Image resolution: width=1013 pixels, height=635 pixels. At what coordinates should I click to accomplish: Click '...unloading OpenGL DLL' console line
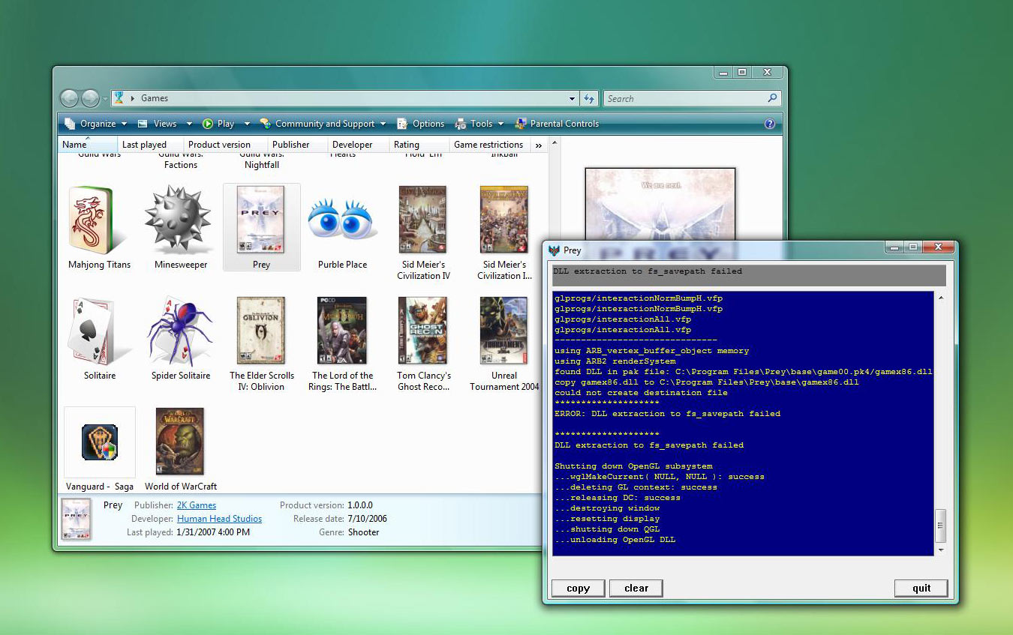[x=615, y=540]
